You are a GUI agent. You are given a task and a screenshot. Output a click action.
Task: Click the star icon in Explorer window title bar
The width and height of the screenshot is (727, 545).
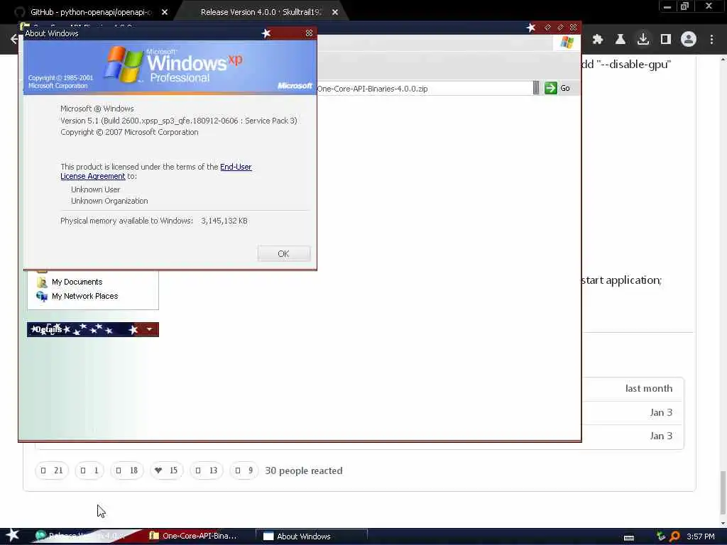click(x=531, y=28)
